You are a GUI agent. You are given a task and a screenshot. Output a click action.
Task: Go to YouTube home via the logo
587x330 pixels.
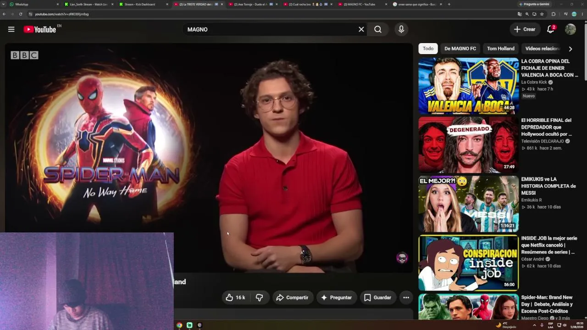[x=40, y=29]
